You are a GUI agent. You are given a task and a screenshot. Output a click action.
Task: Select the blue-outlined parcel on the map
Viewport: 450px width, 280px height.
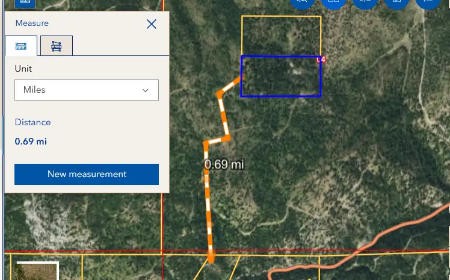tap(280, 76)
